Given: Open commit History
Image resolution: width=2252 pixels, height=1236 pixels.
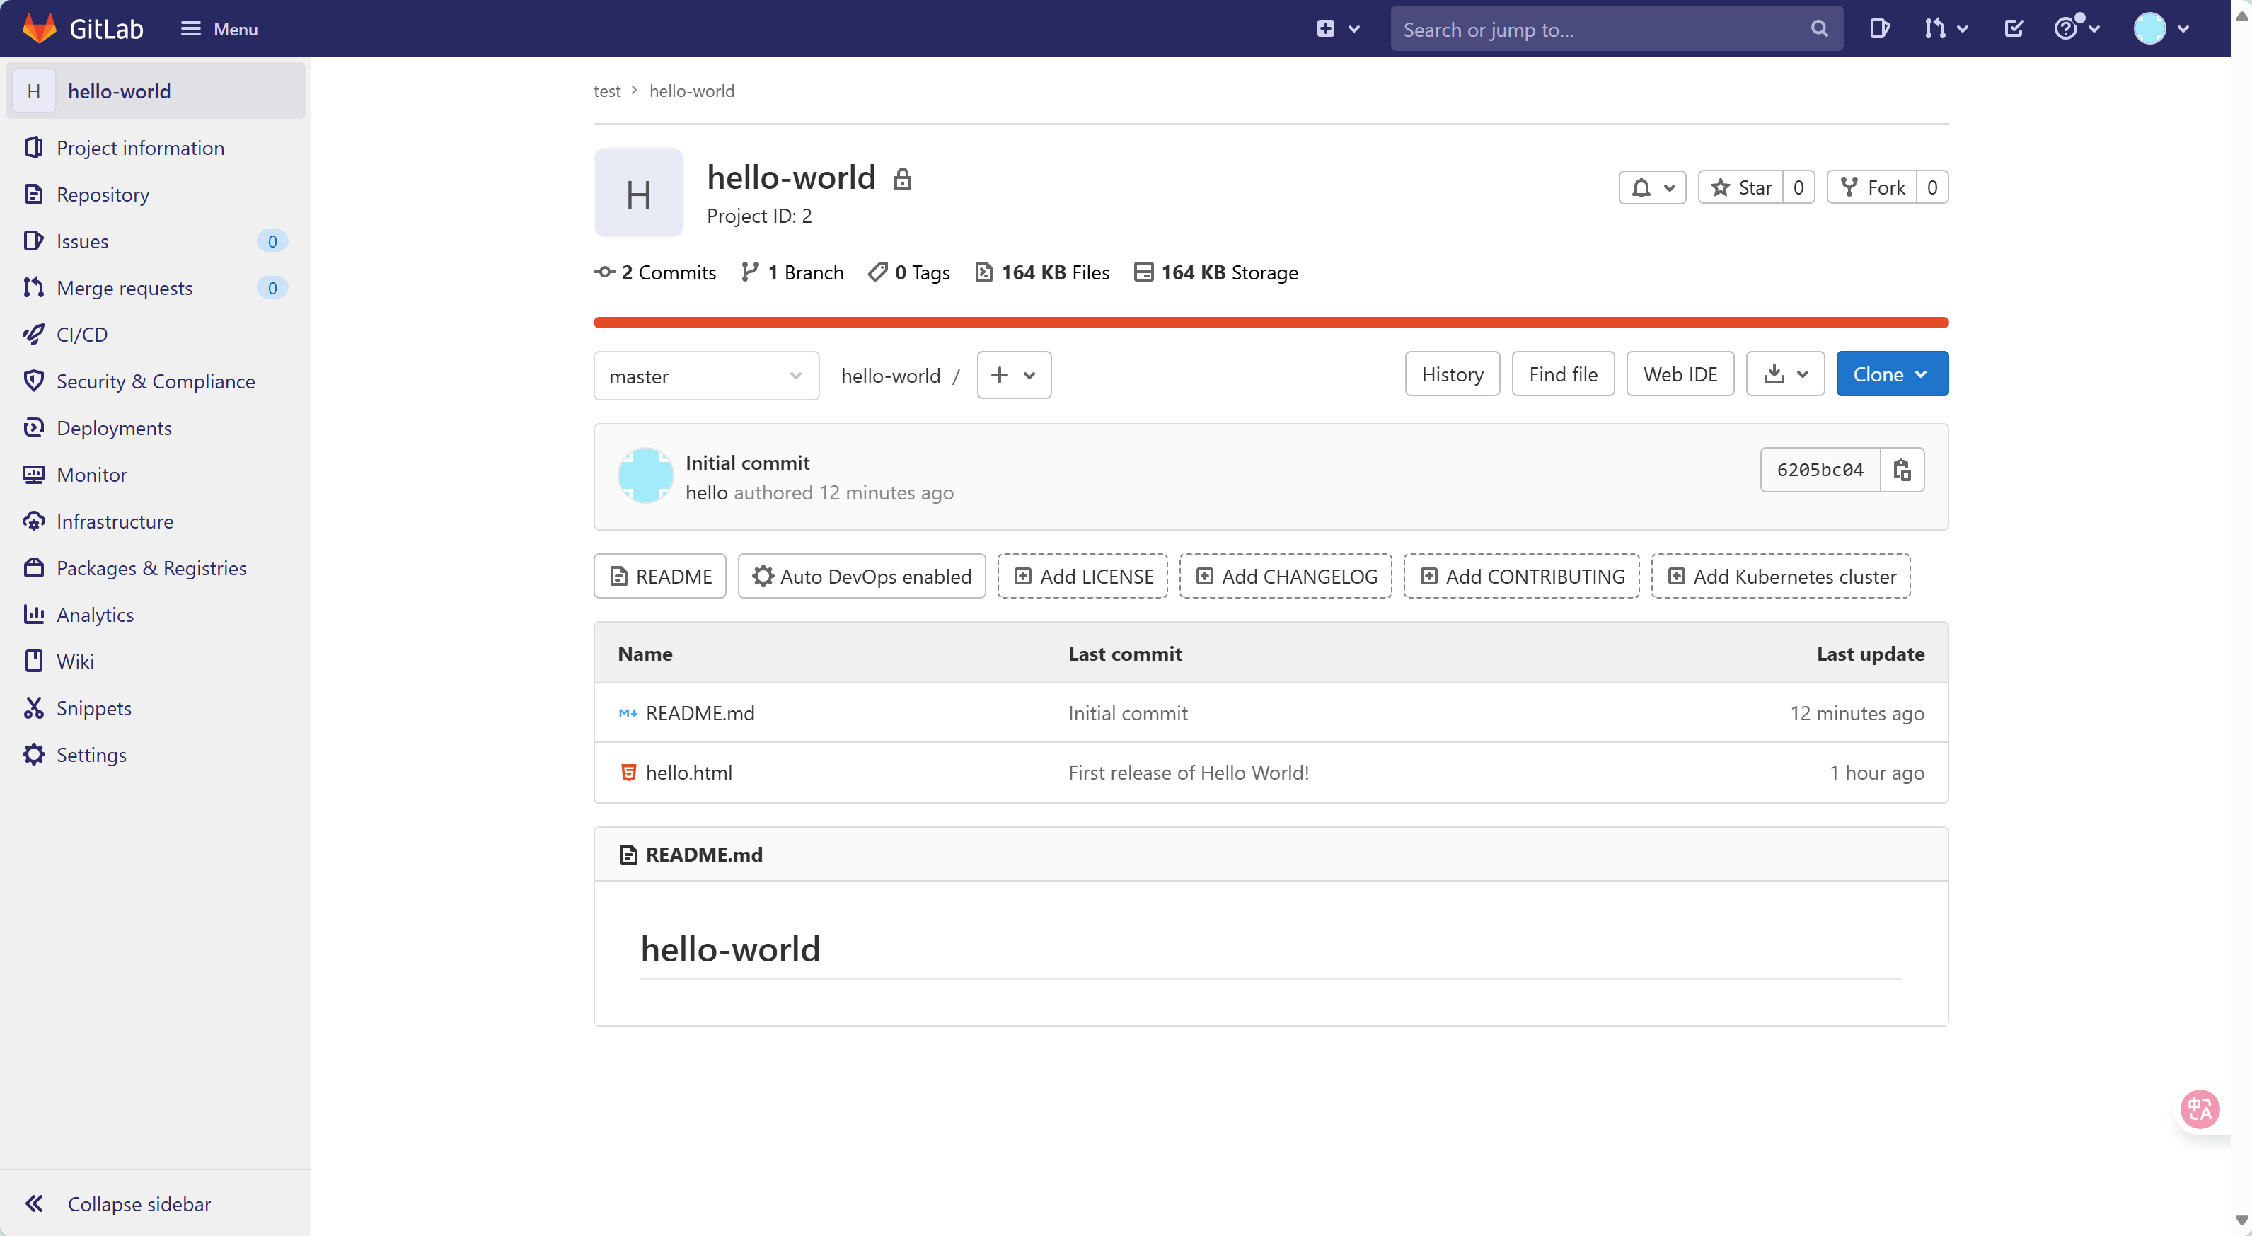Looking at the screenshot, I should click(x=1452, y=374).
